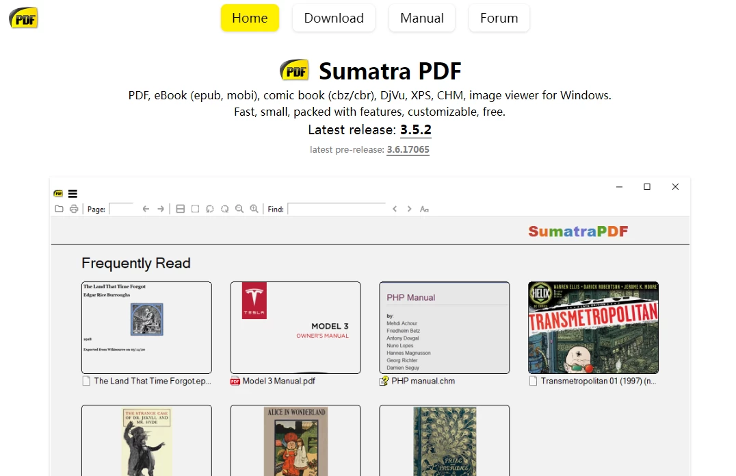Open the PHP Manual thumbnail
This screenshot has height=476, width=736.
tap(445, 327)
